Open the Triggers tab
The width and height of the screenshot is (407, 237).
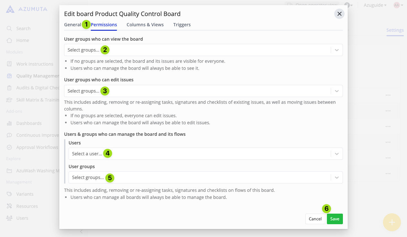(x=182, y=25)
